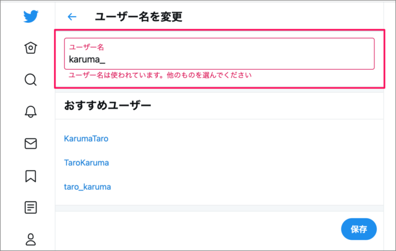396x251 pixels.
Task: Choose suggested username TaroKaruma
Action: pos(86,163)
